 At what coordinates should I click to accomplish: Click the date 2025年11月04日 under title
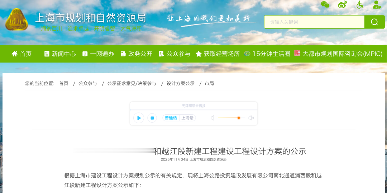pyautogui.click(x=175, y=159)
